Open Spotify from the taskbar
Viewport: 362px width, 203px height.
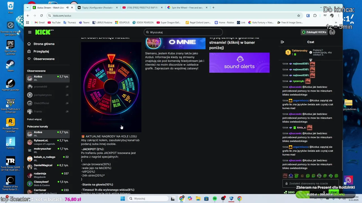(215, 198)
